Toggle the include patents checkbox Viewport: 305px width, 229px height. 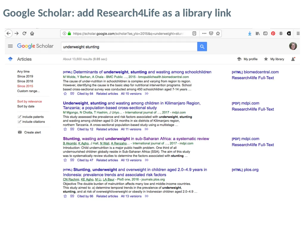click(19, 117)
